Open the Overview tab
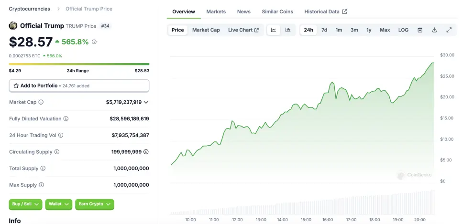 pyautogui.click(x=184, y=12)
